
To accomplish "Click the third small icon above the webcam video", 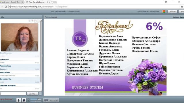I will (x=35, y=21).
